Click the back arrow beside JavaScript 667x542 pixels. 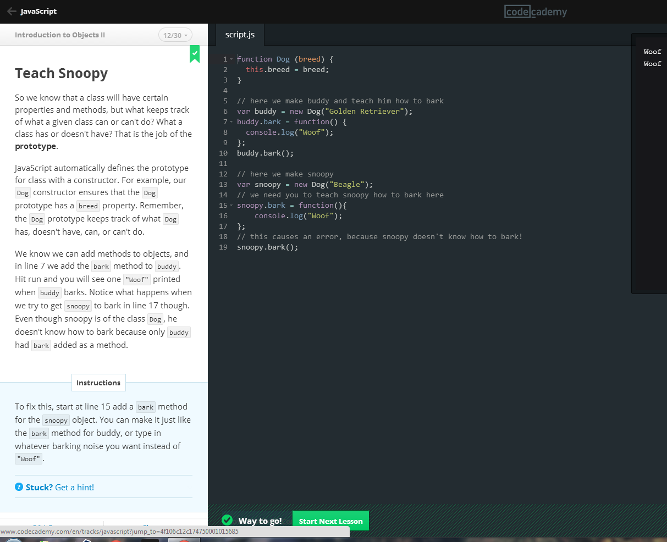pos(12,11)
